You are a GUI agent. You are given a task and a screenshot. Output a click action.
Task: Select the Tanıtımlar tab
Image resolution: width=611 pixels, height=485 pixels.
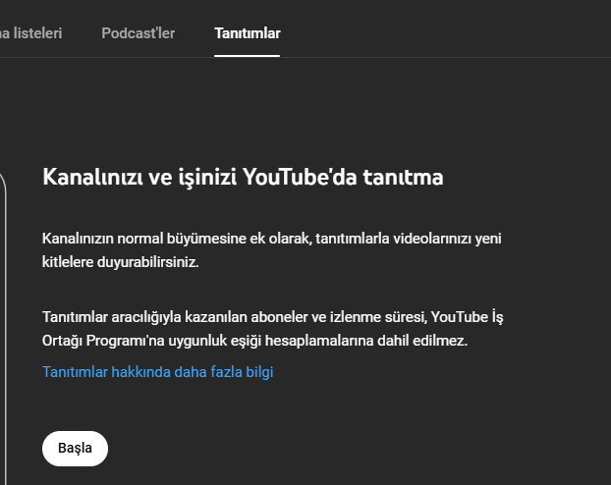[247, 33]
